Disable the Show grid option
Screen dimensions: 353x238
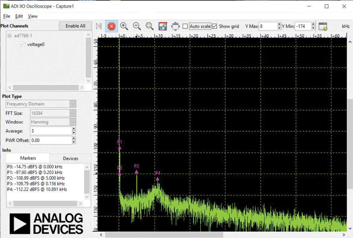[x=214, y=26]
